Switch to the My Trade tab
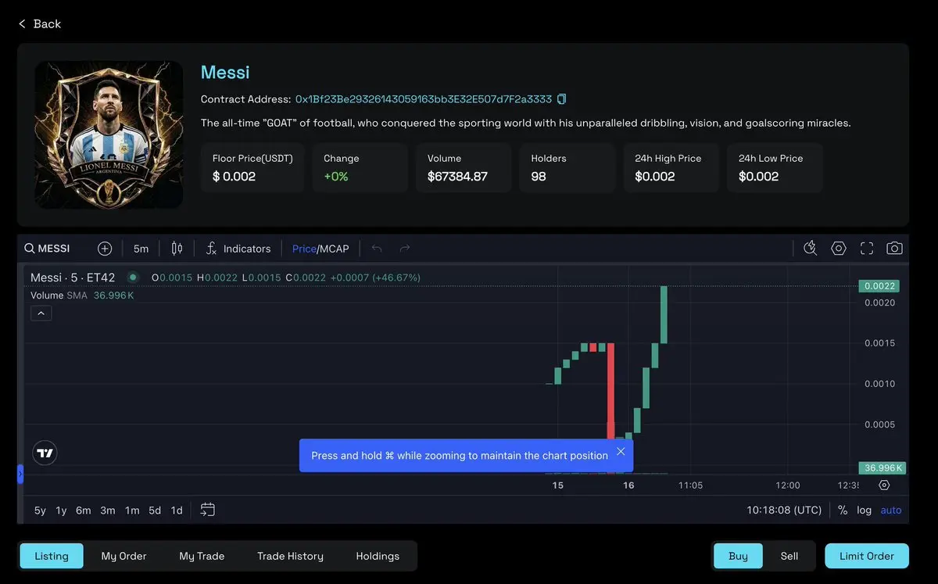 coord(202,556)
